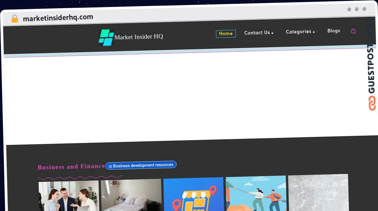Click the marketinsiderhq.com address bar
This screenshot has width=378, height=211.
[x=58, y=18]
